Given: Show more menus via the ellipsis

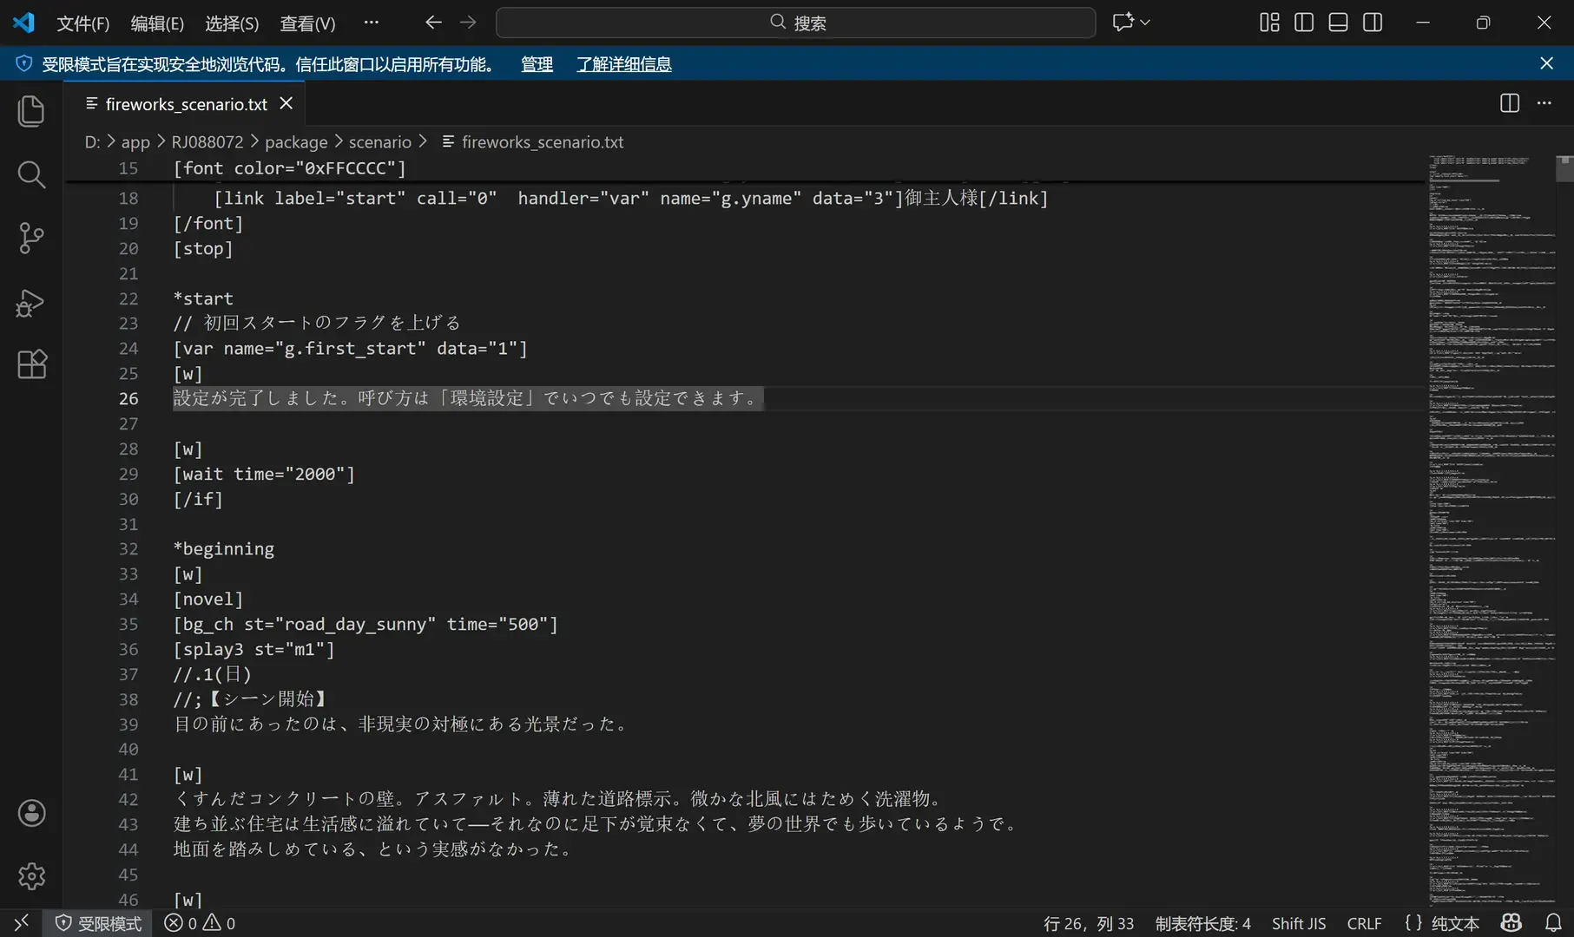Looking at the screenshot, I should click(x=371, y=23).
